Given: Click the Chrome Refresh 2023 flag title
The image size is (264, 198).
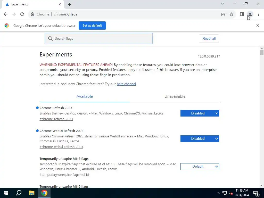Looking at the screenshot, I should pyautogui.click(x=56, y=108).
